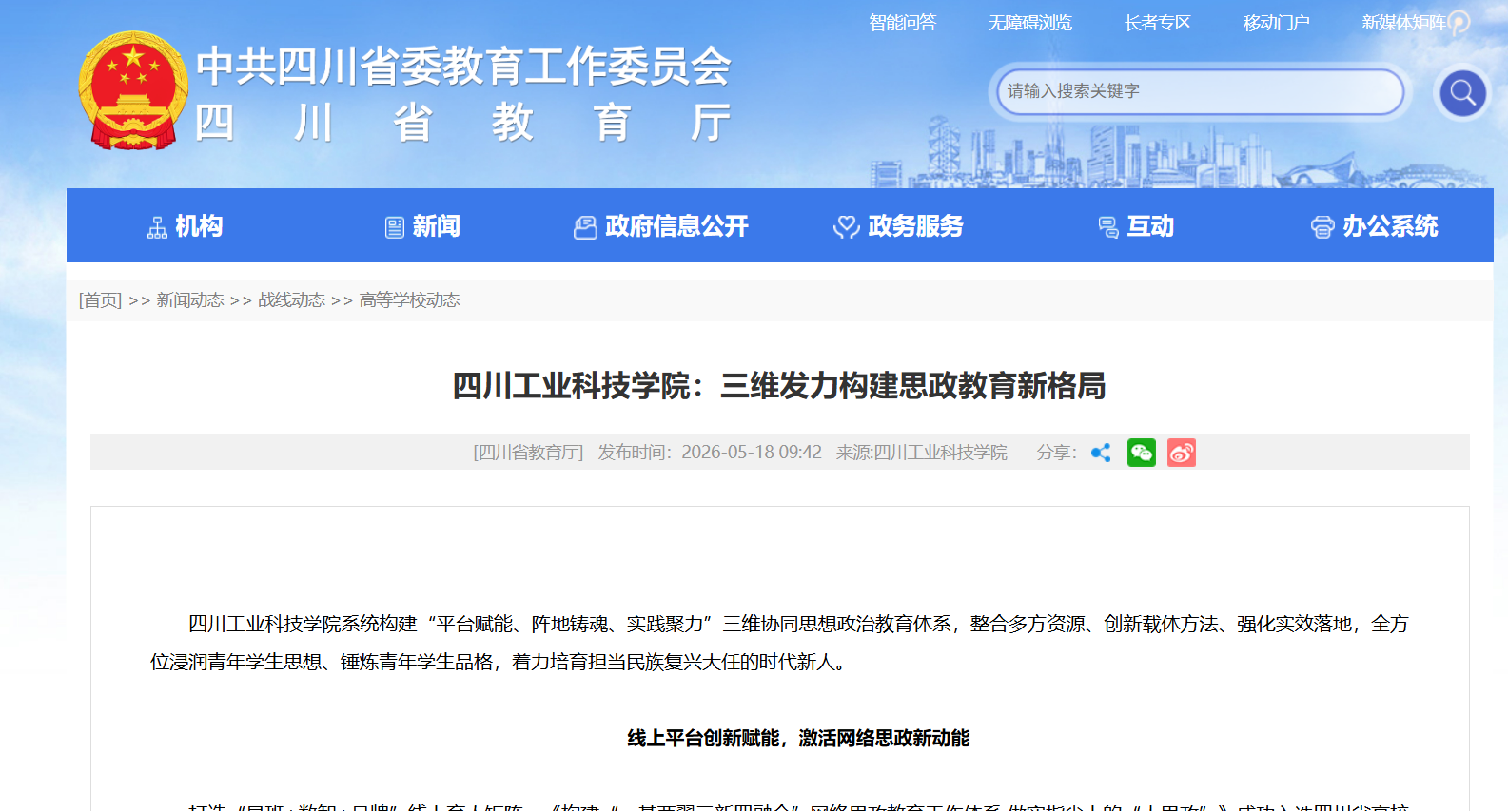Click the 办公系统 printer icon

(1322, 227)
